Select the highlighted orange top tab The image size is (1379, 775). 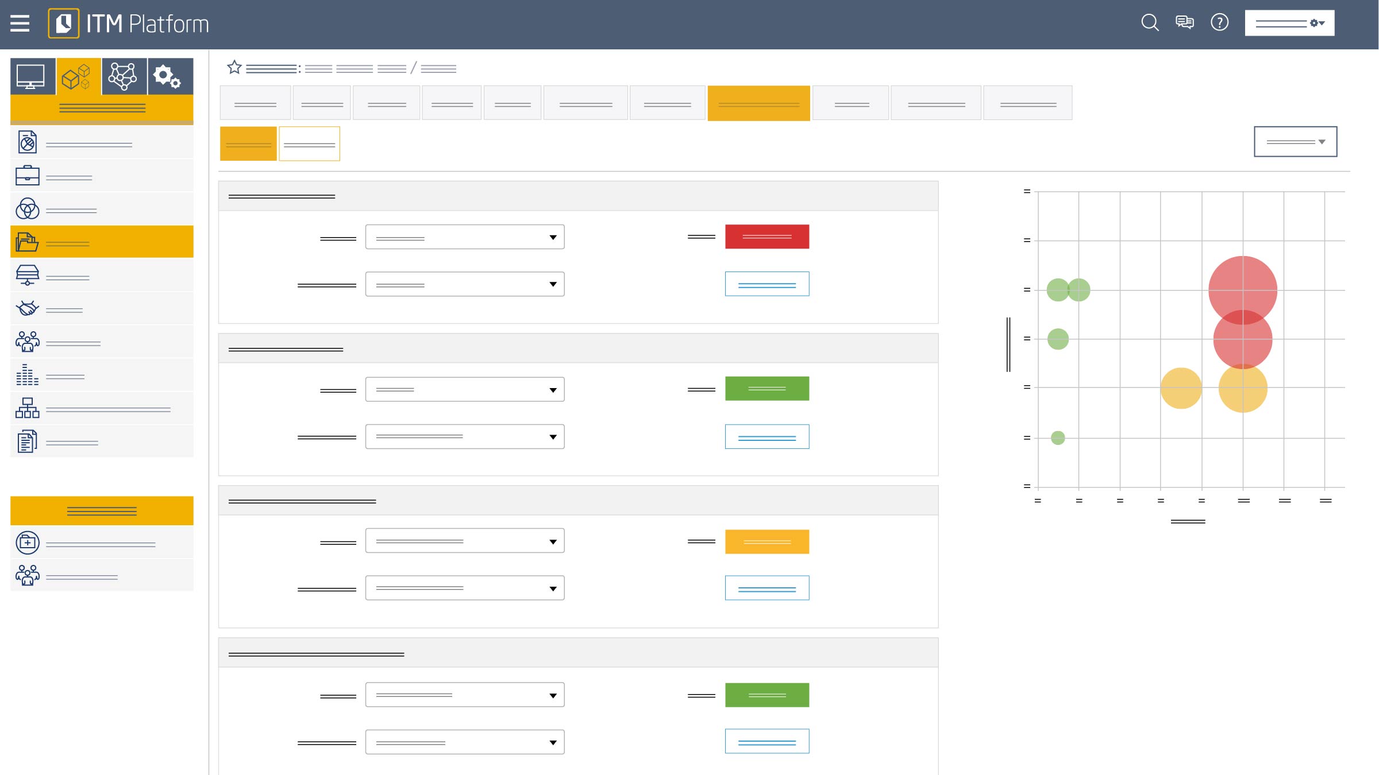coord(758,103)
